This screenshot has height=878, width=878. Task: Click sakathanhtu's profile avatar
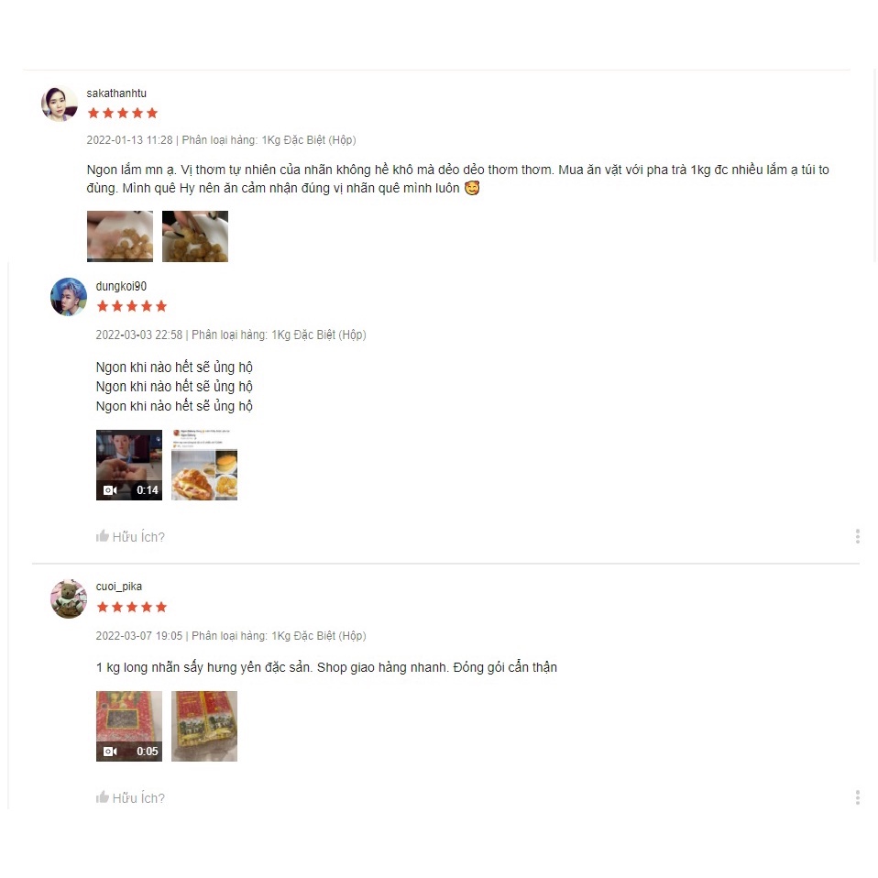pyautogui.click(x=60, y=104)
